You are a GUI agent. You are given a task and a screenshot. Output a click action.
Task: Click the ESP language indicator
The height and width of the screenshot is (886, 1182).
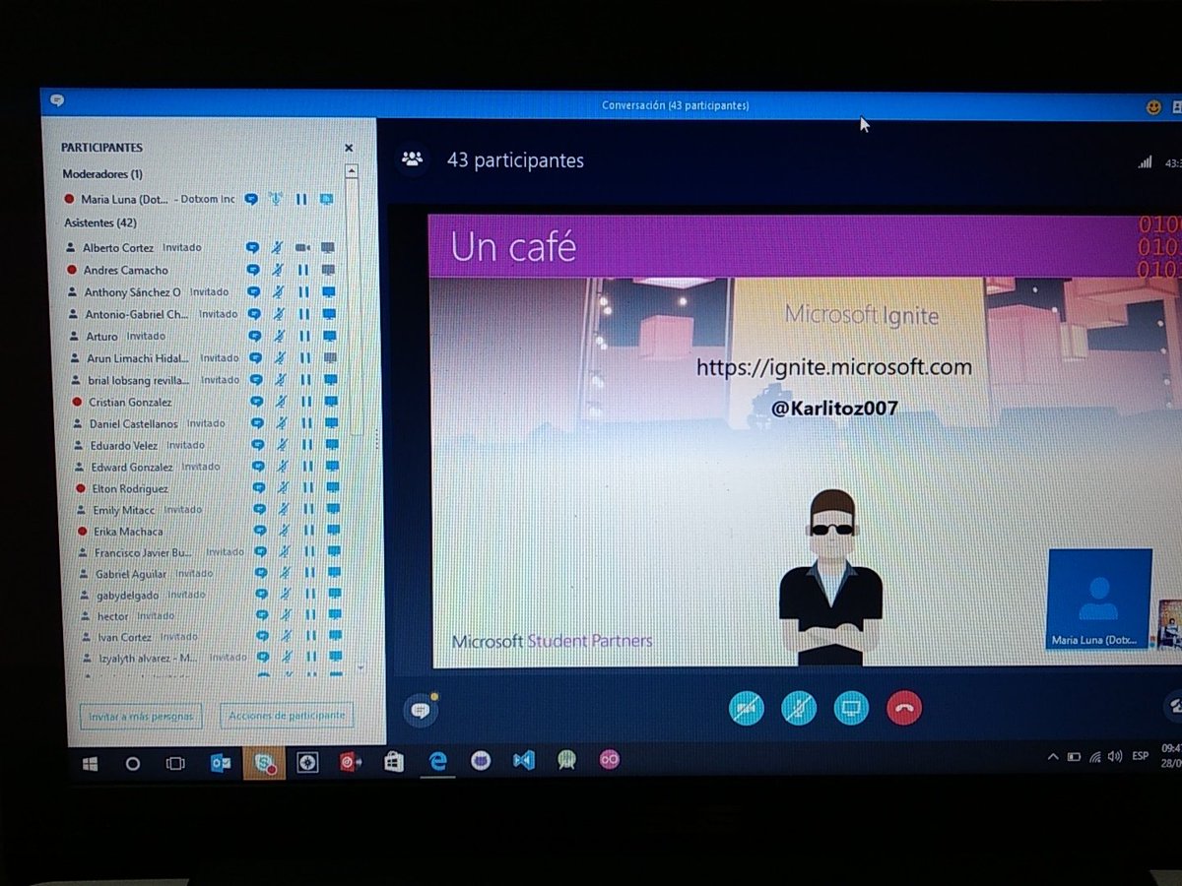[1141, 756]
